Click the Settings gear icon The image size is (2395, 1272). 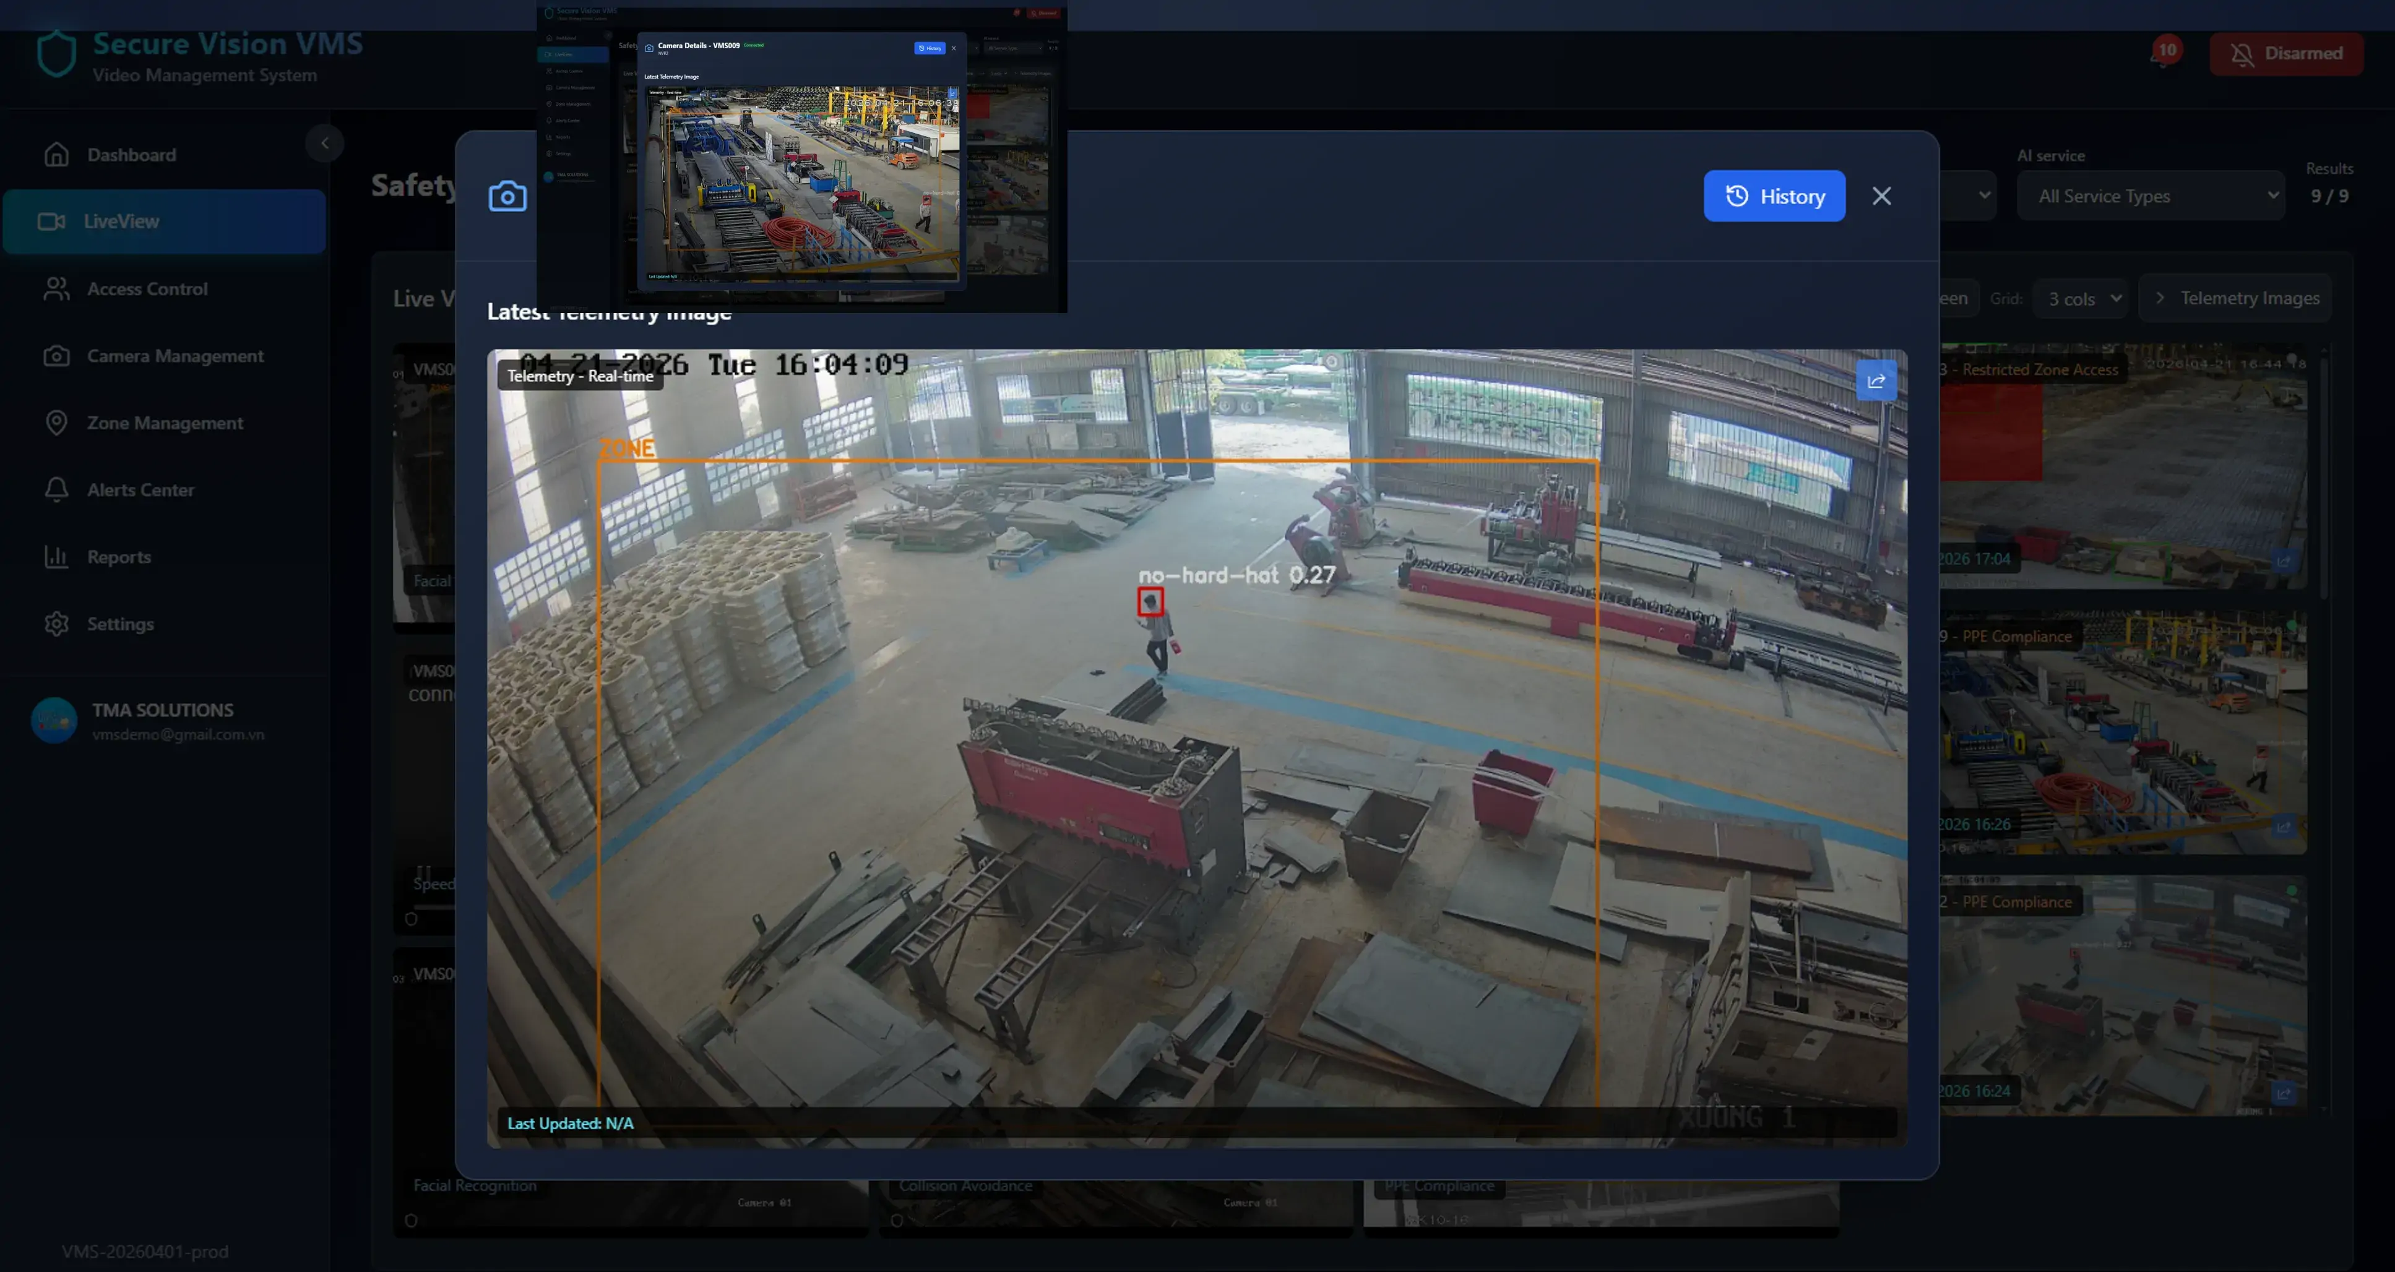[x=57, y=624]
